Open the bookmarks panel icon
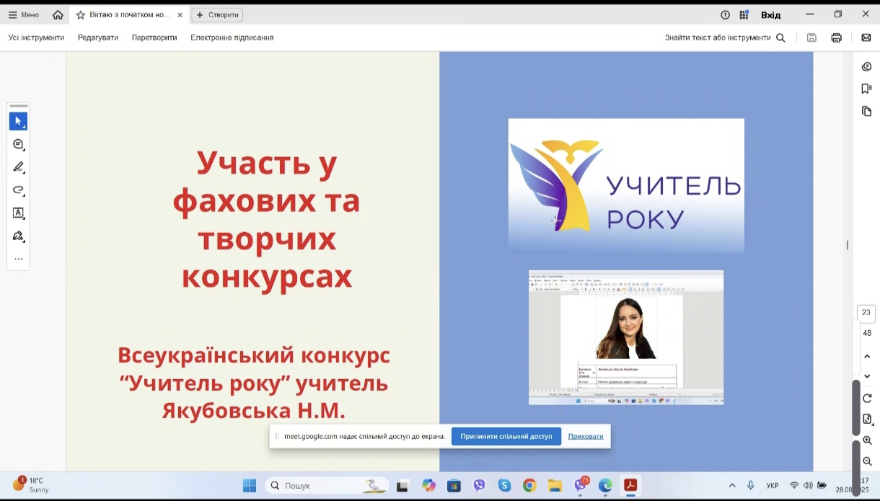This screenshot has height=501, width=880. [866, 89]
